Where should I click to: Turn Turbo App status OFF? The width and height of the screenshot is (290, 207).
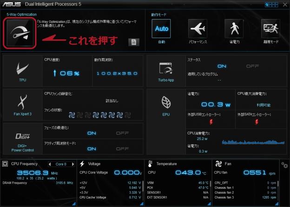pos(252,66)
